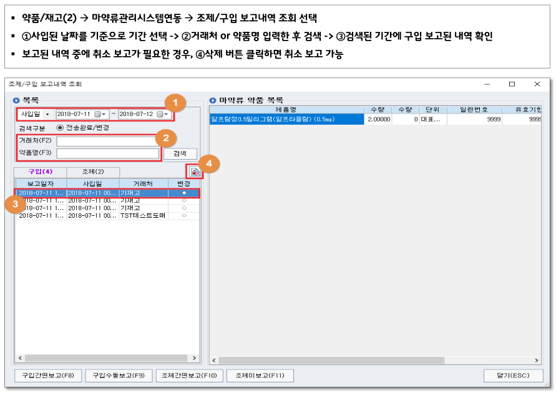
Task: Click the blue 목록 section bullet icon
Action: click(x=16, y=100)
